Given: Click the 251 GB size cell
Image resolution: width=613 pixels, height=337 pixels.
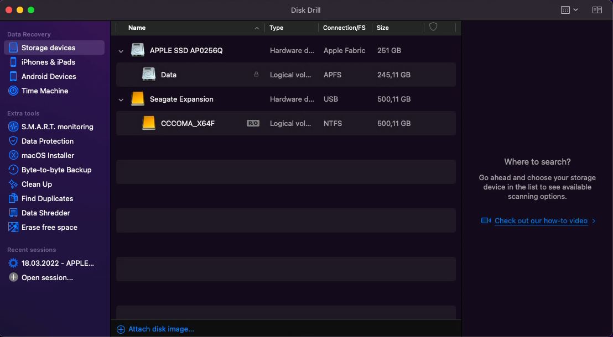Looking at the screenshot, I should point(389,50).
